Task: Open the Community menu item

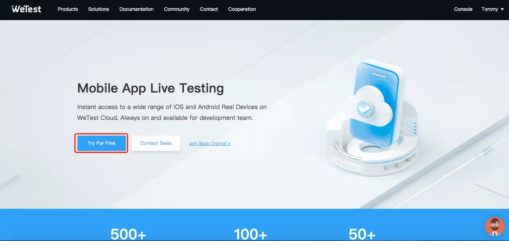Action: click(x=177, y=9)
